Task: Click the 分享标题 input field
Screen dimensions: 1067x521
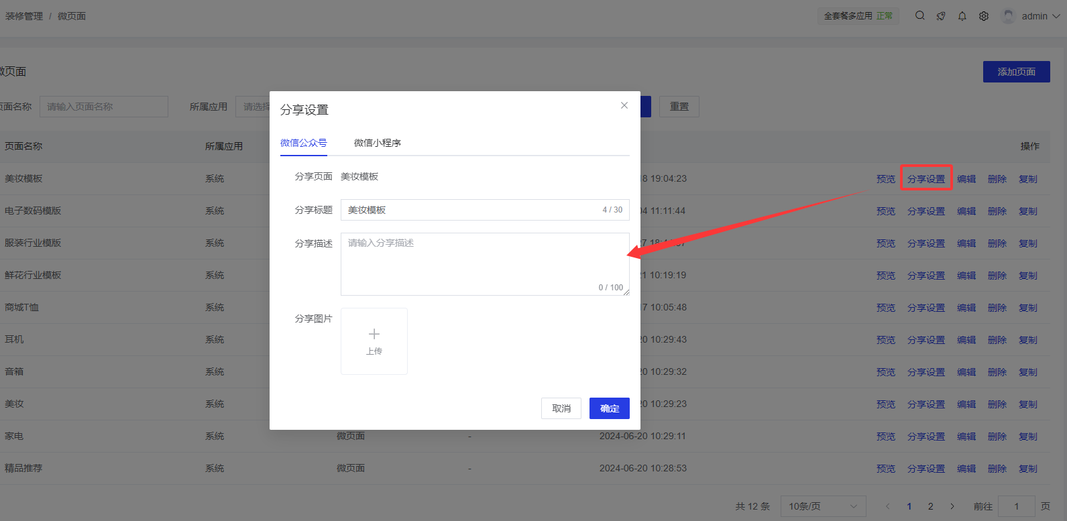Action: (x=469, y=210)
